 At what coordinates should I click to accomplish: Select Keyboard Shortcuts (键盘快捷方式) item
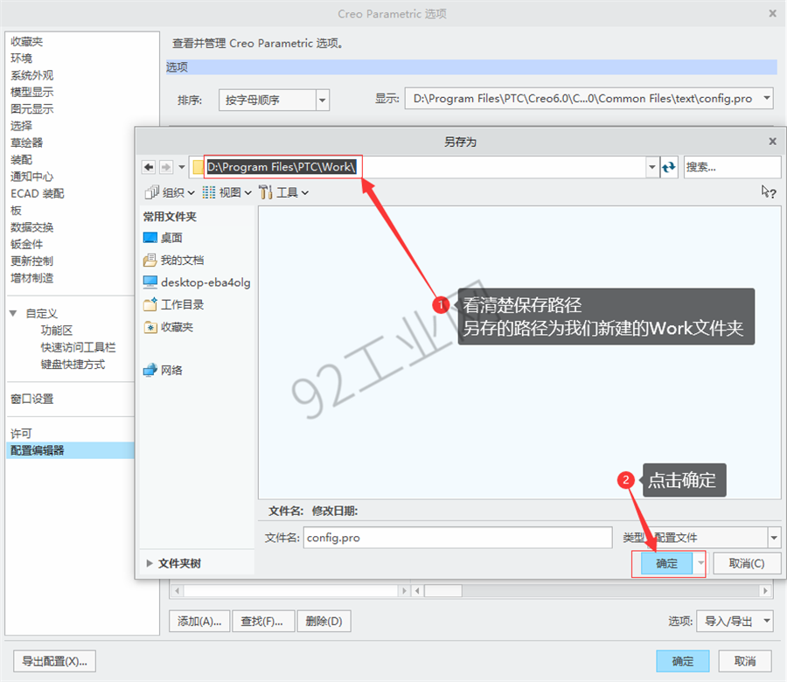tap(73, 365)
